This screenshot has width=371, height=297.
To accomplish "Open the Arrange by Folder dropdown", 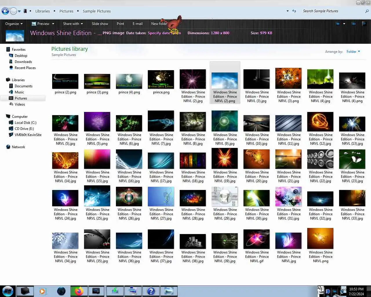I will click(x=353, y=52).
